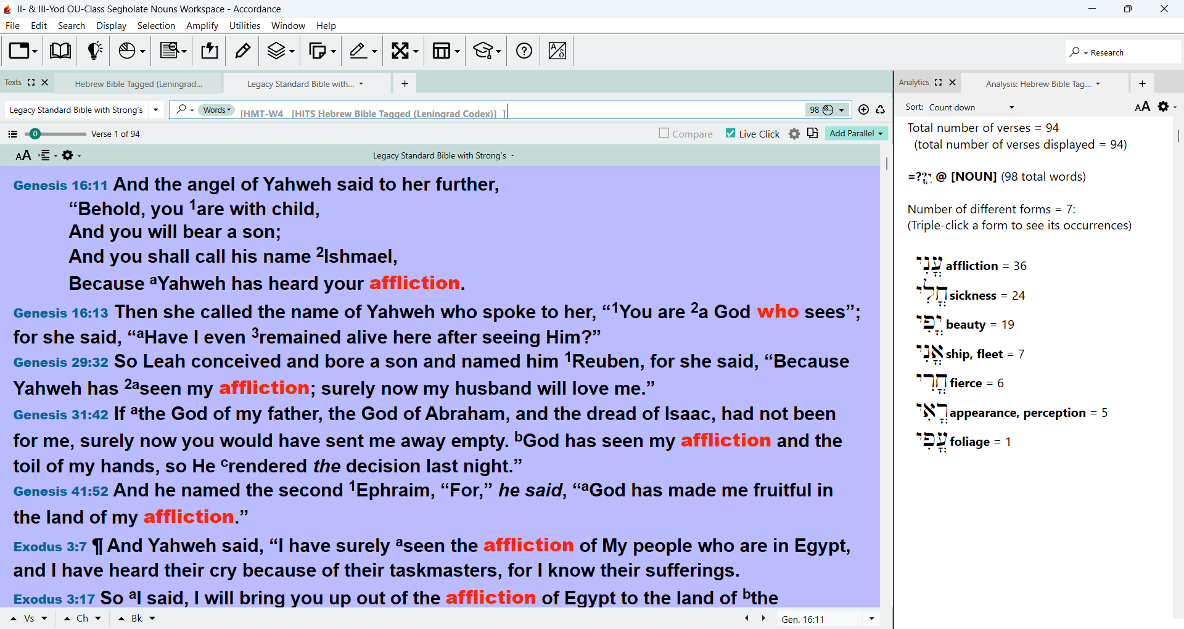Click the pie chart analytics toolbar icon
Screen dimensions: 1184x629
tap(131, 51)
